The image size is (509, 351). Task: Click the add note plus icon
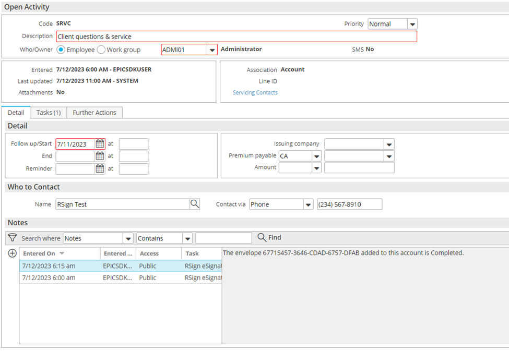13,253
